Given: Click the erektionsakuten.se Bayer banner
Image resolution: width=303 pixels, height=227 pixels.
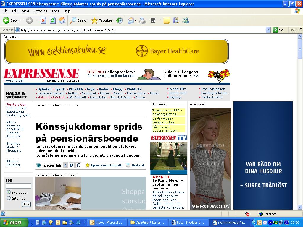Looking at the screenshot, I should coord(117,51).
